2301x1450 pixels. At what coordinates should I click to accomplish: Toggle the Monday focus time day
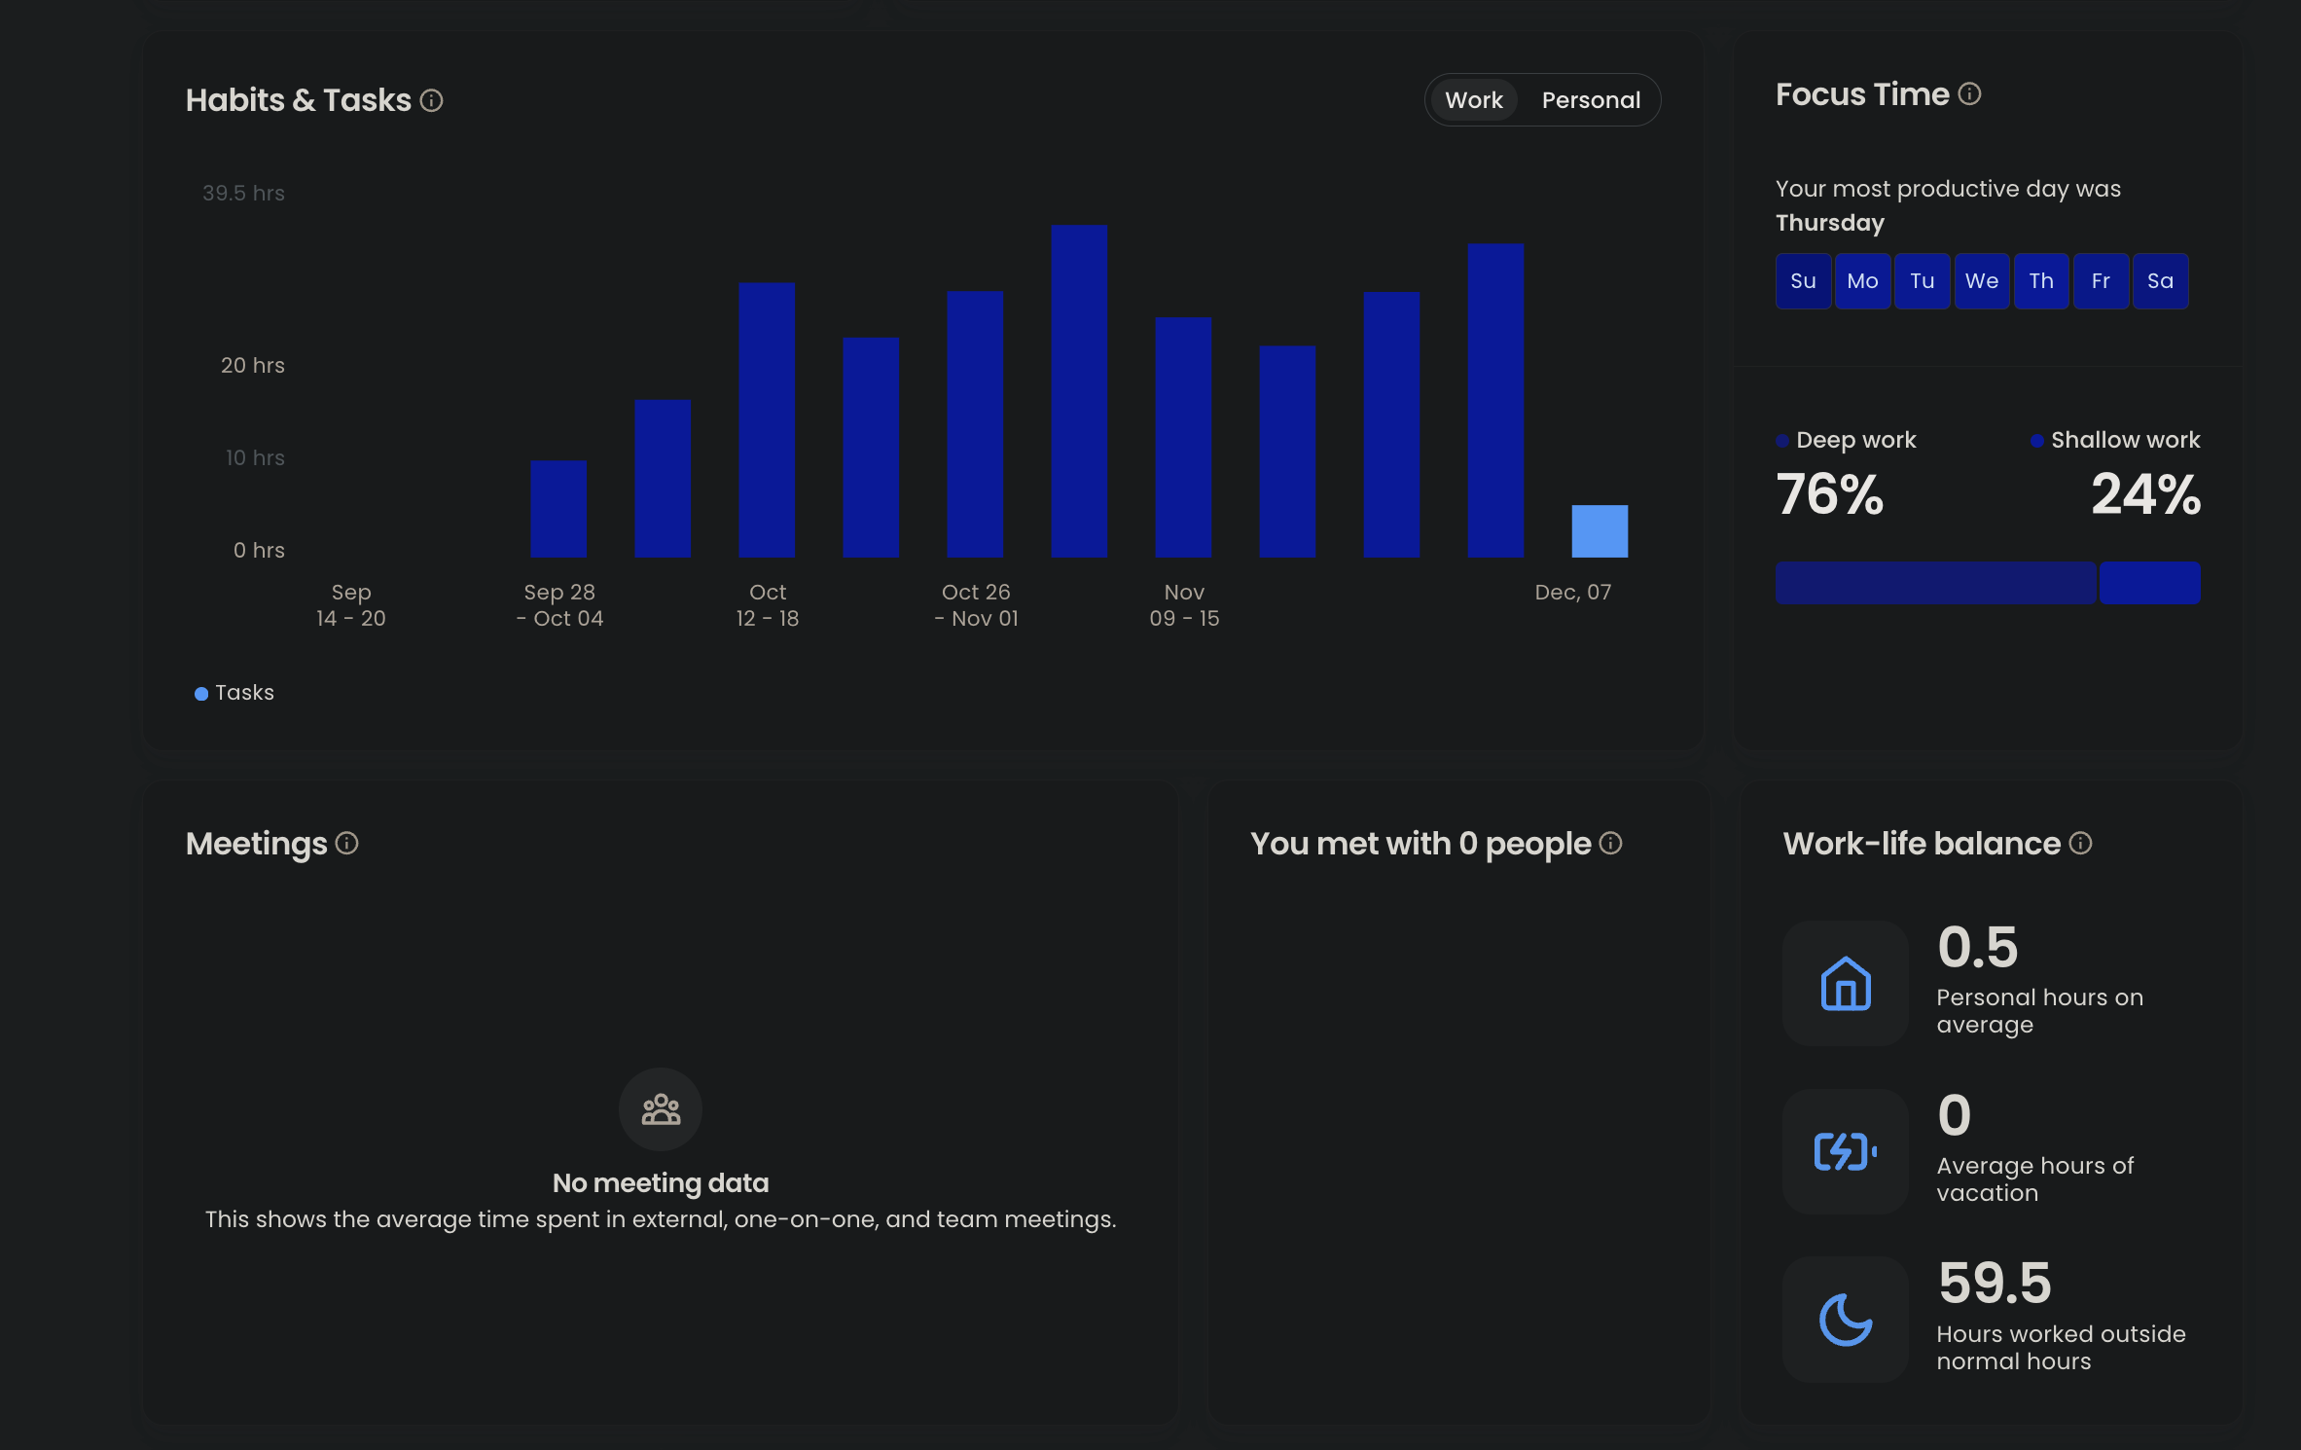tap(1860, 280)
